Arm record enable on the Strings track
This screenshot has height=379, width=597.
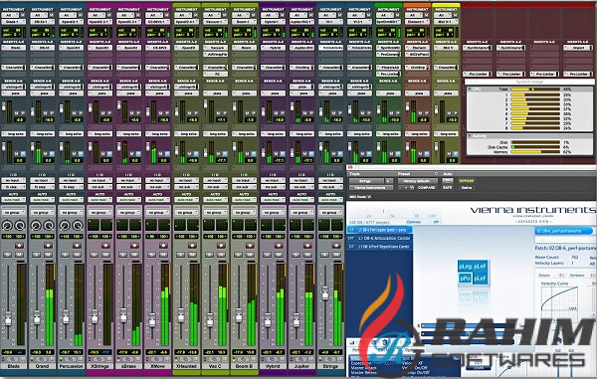click(336, 246)
